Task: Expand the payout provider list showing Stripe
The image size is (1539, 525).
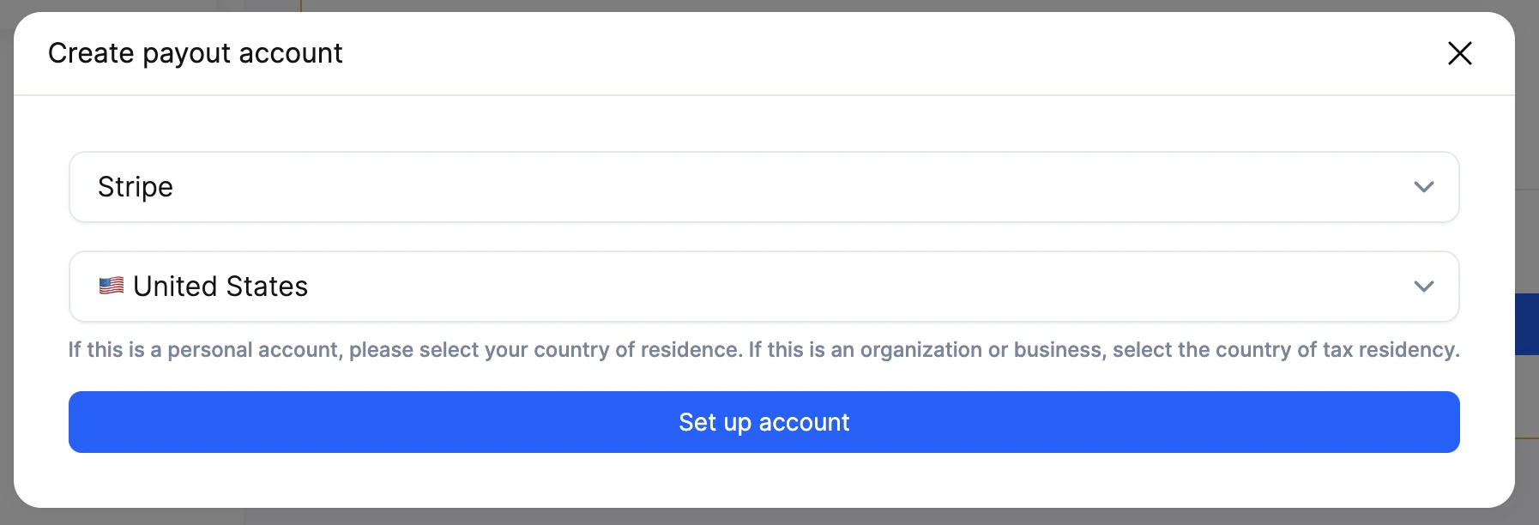Action: [x=763, y=187]
